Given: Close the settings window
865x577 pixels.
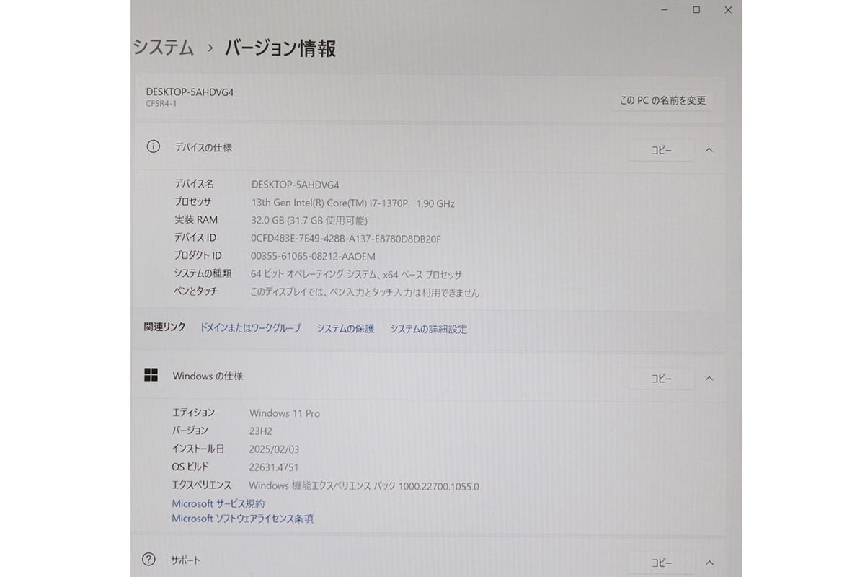Looking at the screenshot, I should point(728,10).
